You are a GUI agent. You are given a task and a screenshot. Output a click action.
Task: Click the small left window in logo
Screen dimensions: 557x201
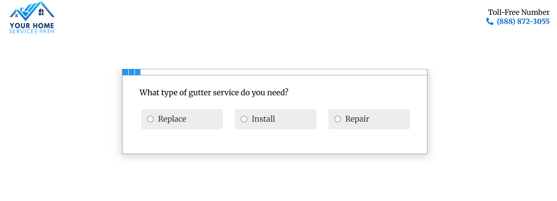pos(16,16)
